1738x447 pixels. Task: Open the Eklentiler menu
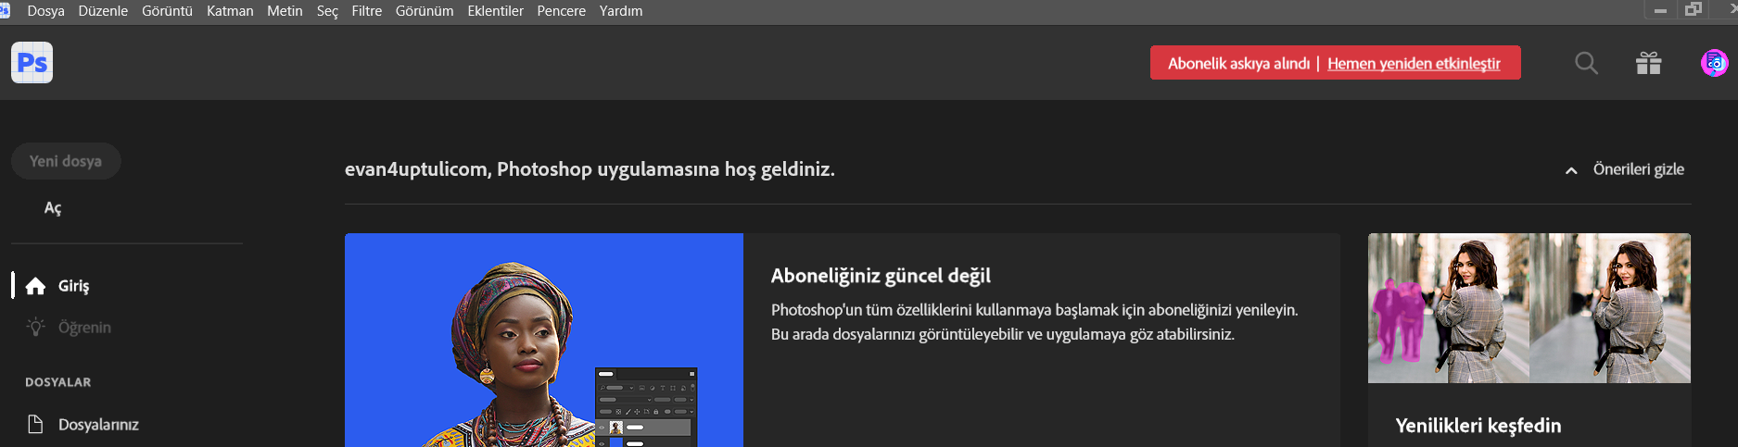point(495,11)
